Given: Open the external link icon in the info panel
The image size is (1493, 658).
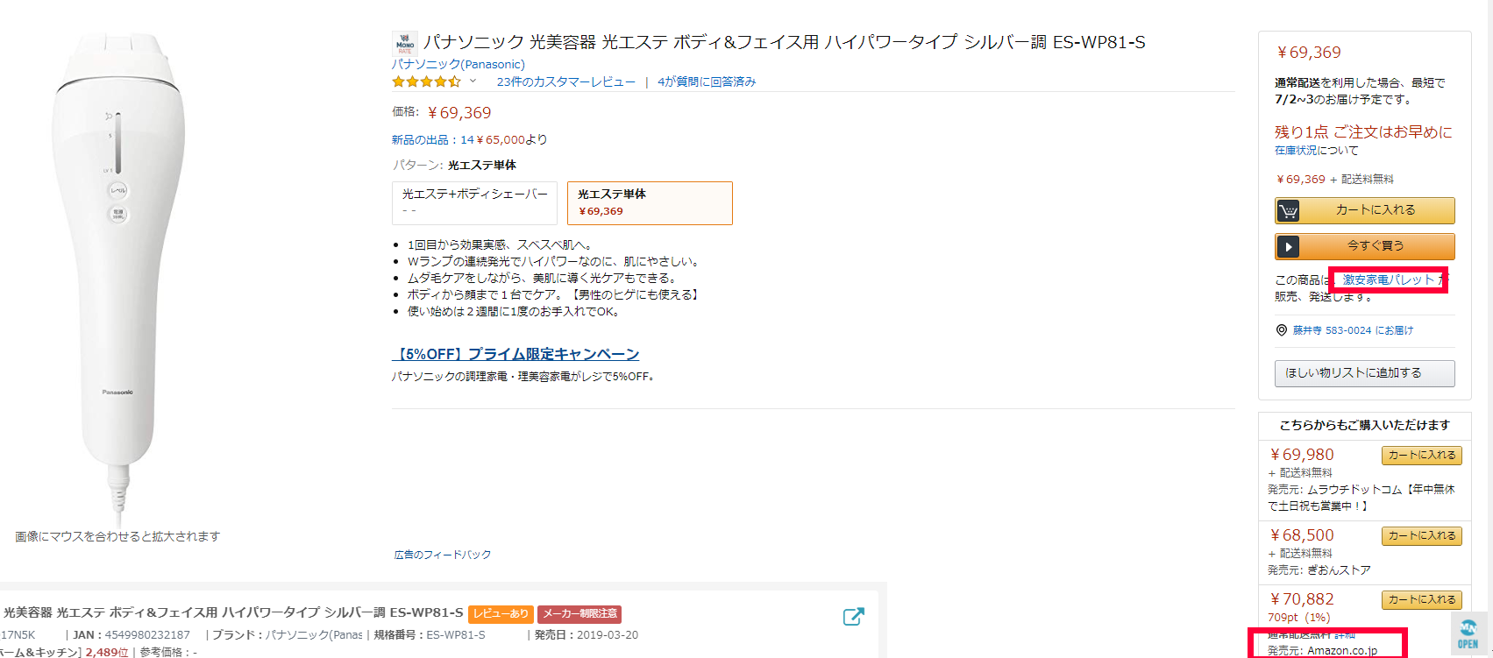Looking at the screenshot, I should 853,617.
